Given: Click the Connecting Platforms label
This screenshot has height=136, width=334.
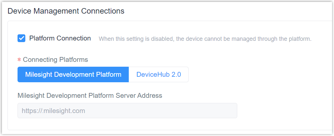Looking at the screenshot, I should click(56, 60).
